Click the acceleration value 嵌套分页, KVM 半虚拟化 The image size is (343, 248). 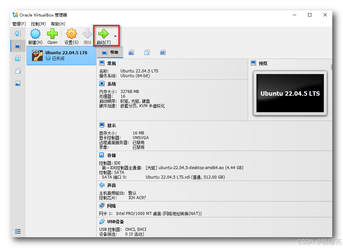coord(142,106)
